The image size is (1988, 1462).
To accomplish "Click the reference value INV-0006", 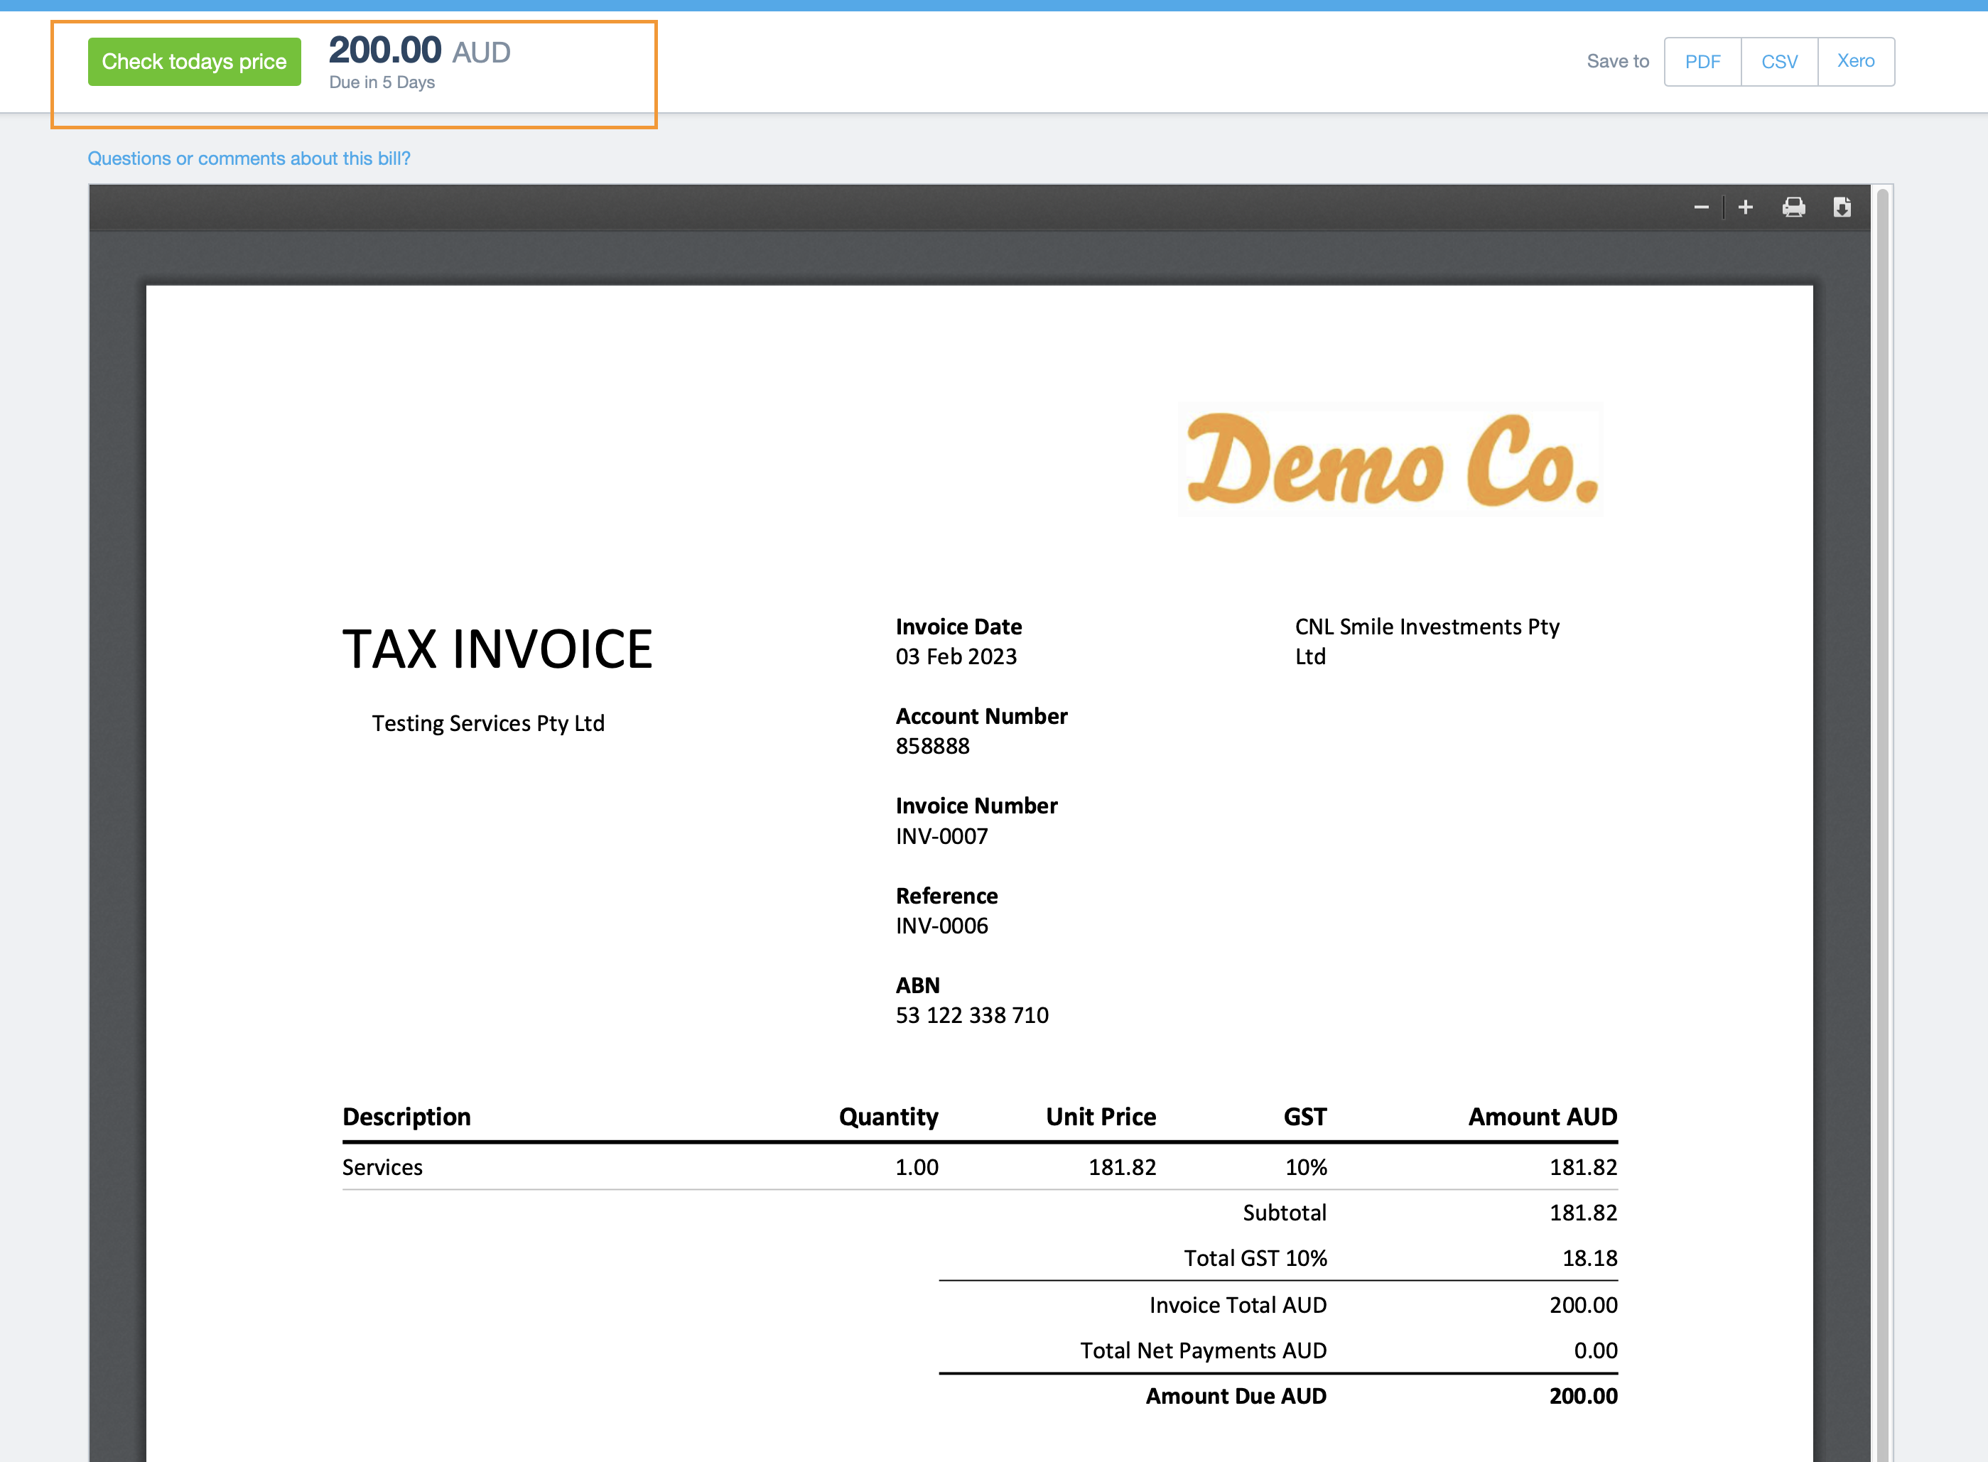I will (x=941, y=926).
